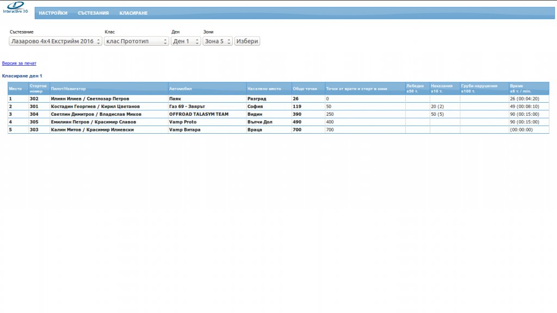Viewport: 557px width, 313px height.
Task: Open the Клас dropdown showing клас Прототип
Action: 137,41
